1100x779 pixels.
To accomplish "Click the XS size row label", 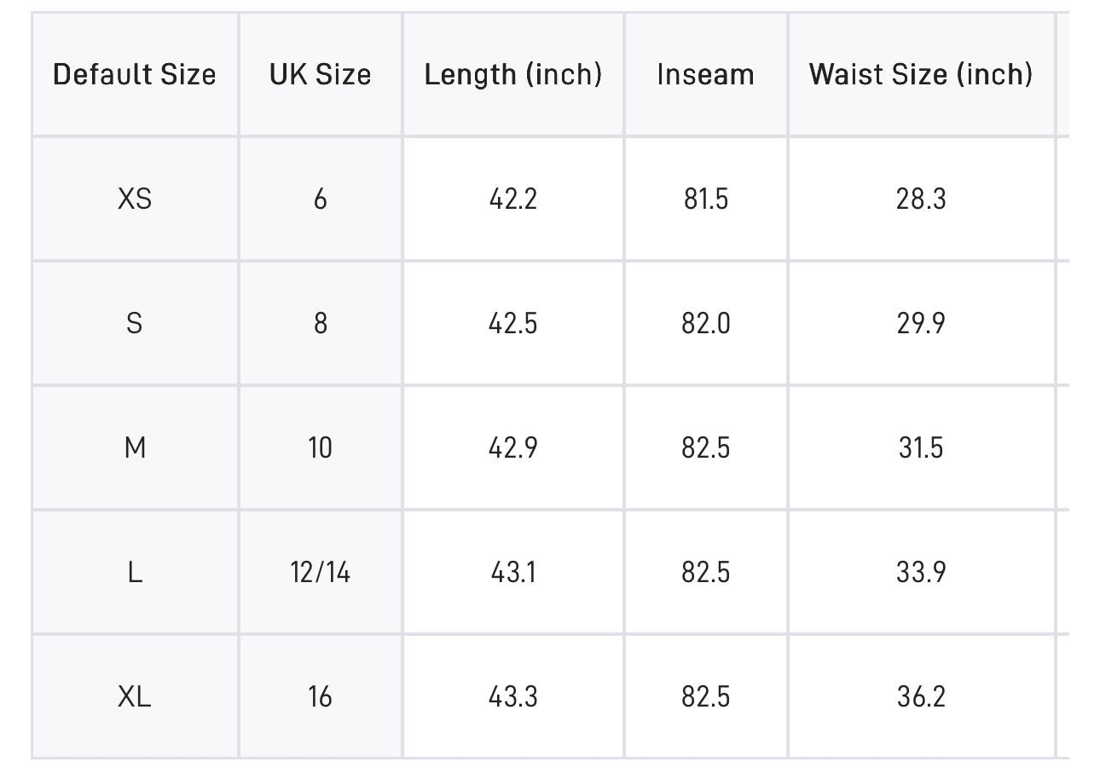I will [x=135, y=199].
